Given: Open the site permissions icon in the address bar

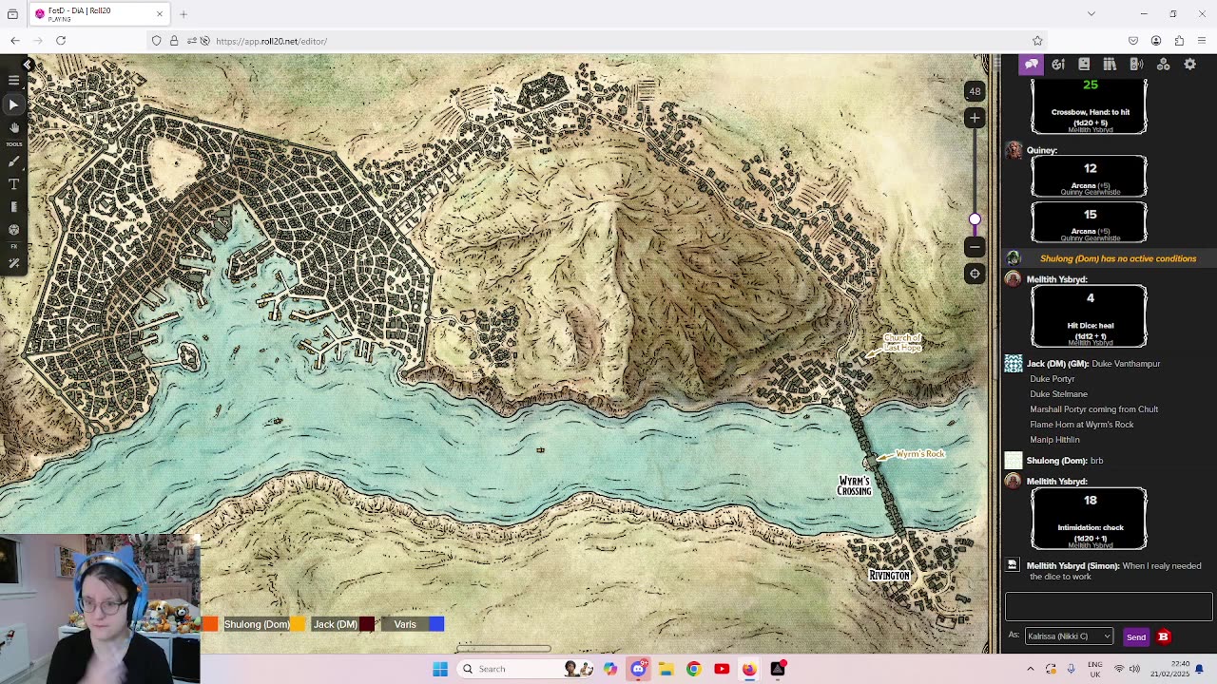Looking at the screenshot, I should pos(192,41).
